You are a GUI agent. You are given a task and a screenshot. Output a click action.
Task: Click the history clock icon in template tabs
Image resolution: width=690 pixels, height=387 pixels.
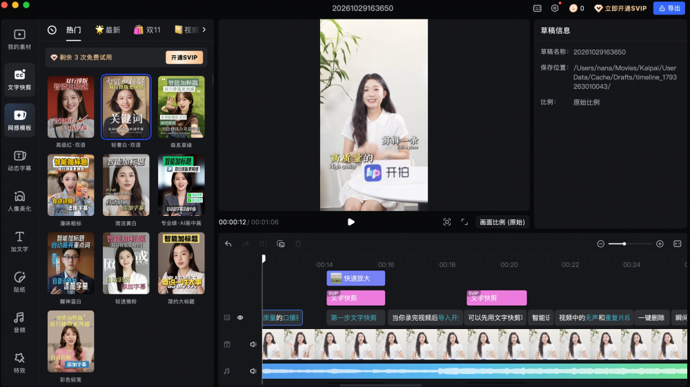[x=52, y=30]
